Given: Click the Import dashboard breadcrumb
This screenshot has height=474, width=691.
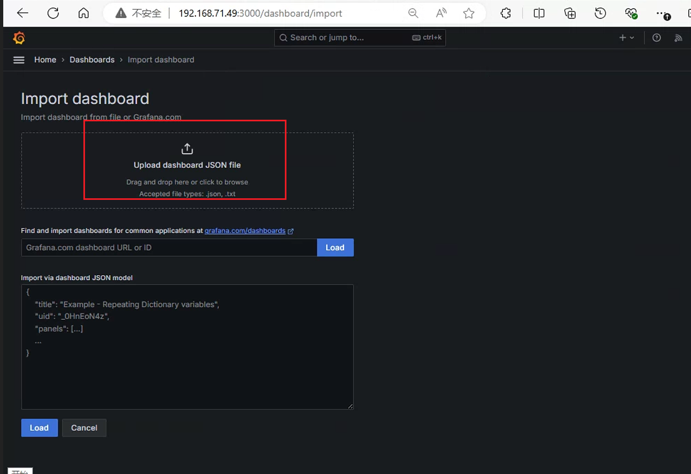Looking at the screenshot, I should [161, 60].
